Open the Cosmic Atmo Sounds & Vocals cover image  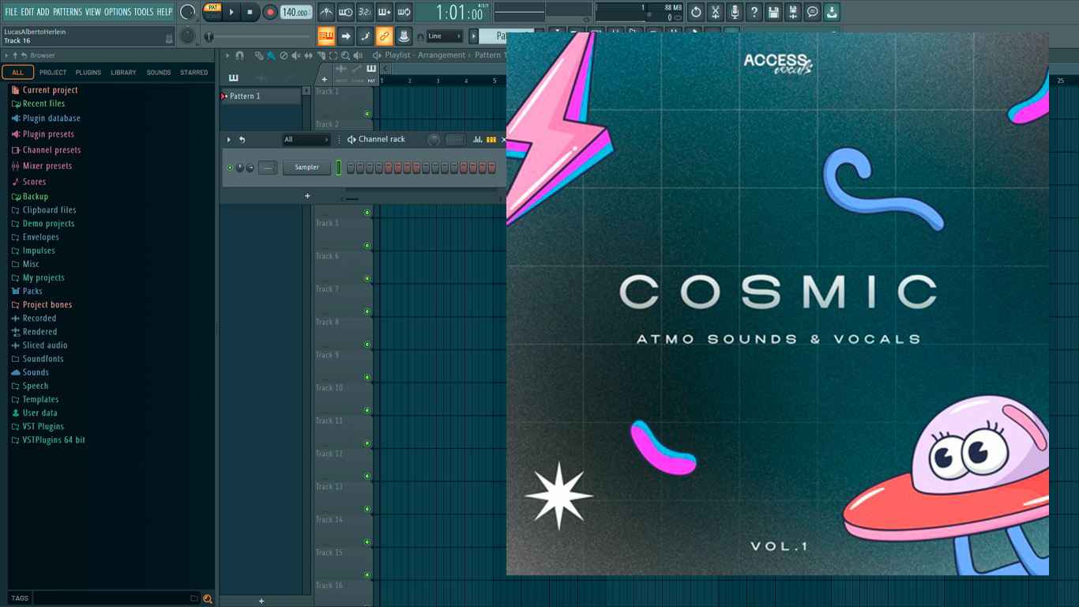click(x=777, y=303)
